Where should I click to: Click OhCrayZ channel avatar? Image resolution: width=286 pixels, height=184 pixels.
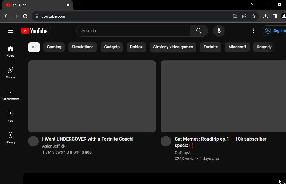click(166, 141)
